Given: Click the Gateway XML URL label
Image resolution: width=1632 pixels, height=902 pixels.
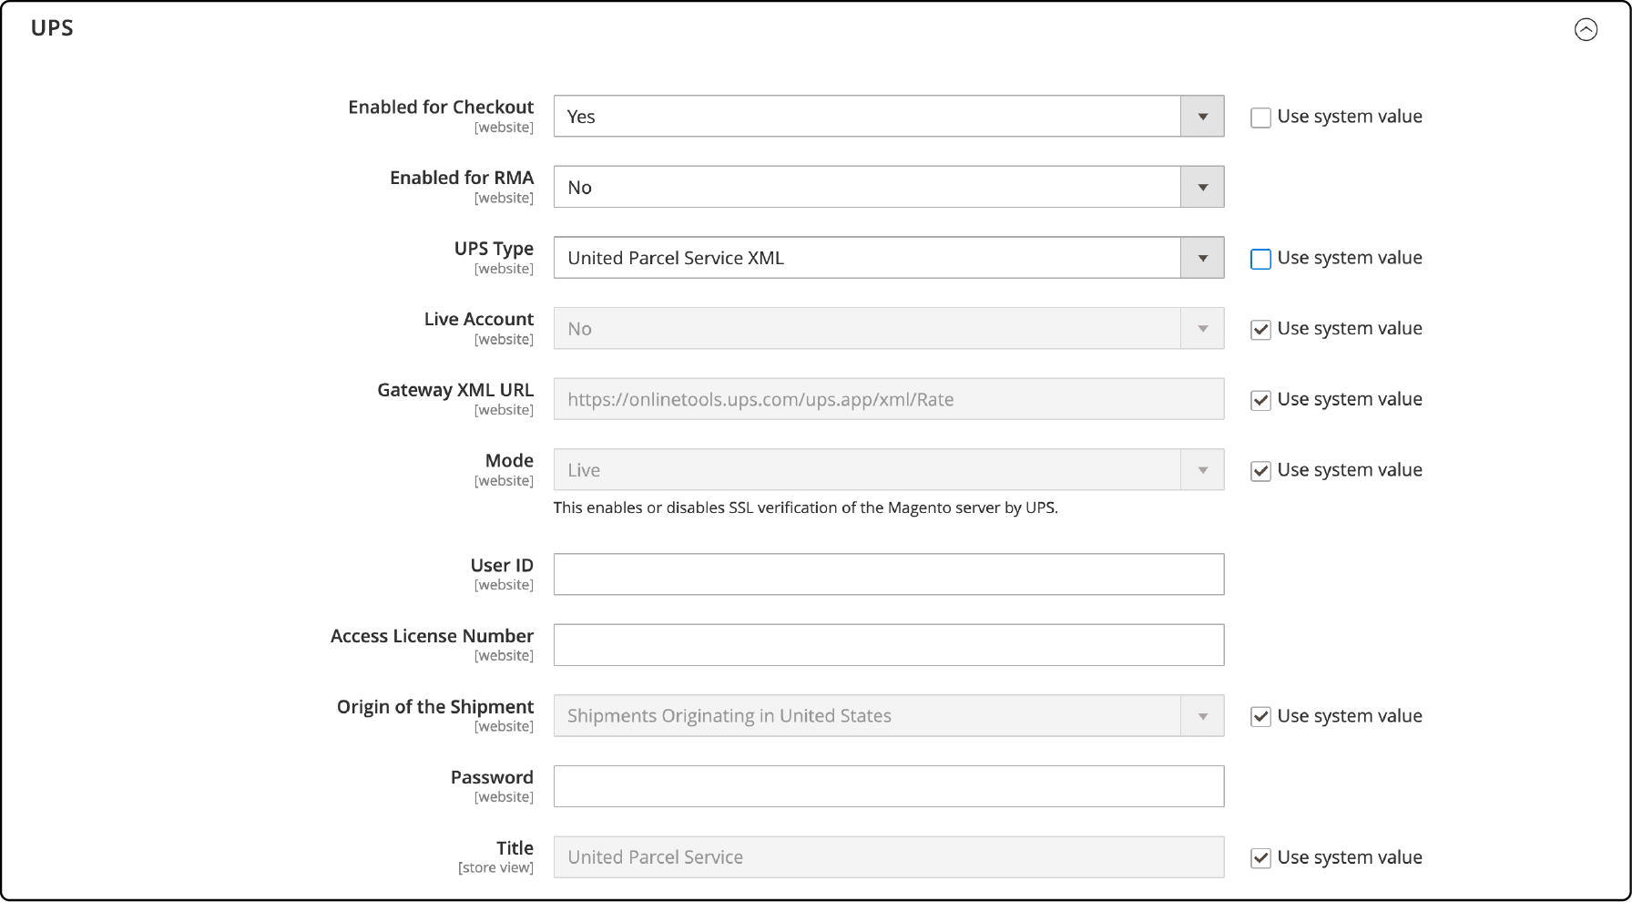Looking at the screenshot, I should pos(455,390).
